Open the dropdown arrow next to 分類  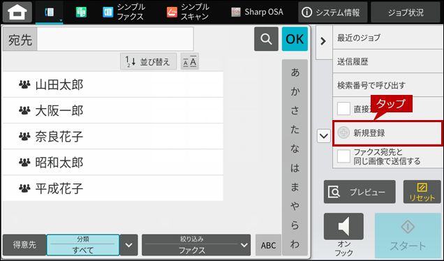[x=129, y=245]
